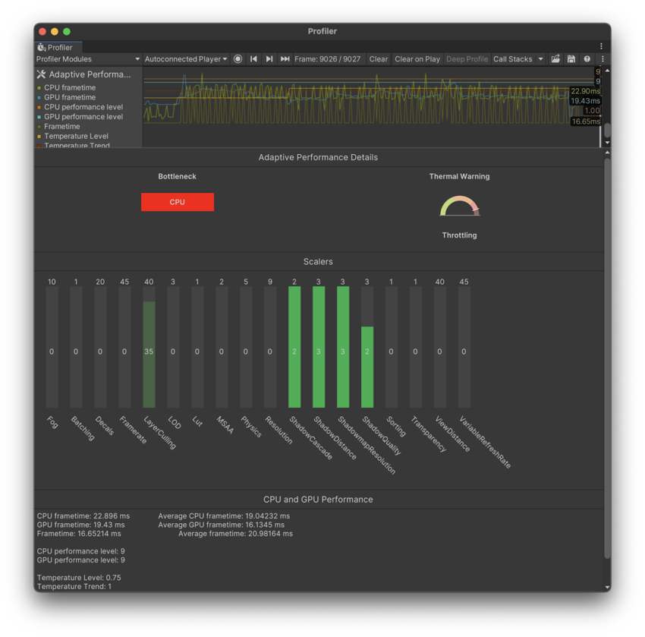Clear the captured profiling data
Viewport: 645px width, 637px height.
[378, 58]
